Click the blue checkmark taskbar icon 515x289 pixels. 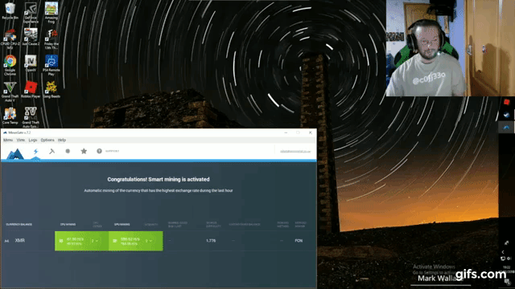(x=506, y=115)
